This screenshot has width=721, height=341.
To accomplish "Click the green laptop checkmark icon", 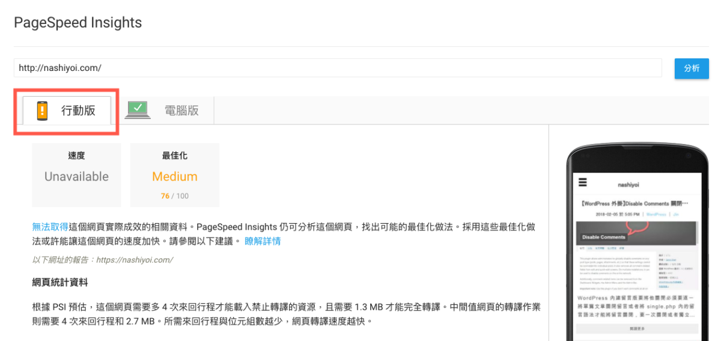I will (138, 109).
